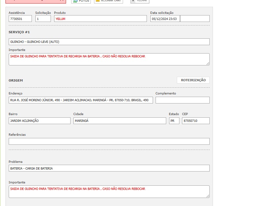Open chat with ACIONAR CHAT button
This screenshot has width=258, height=206.
[x=108, y=1]
